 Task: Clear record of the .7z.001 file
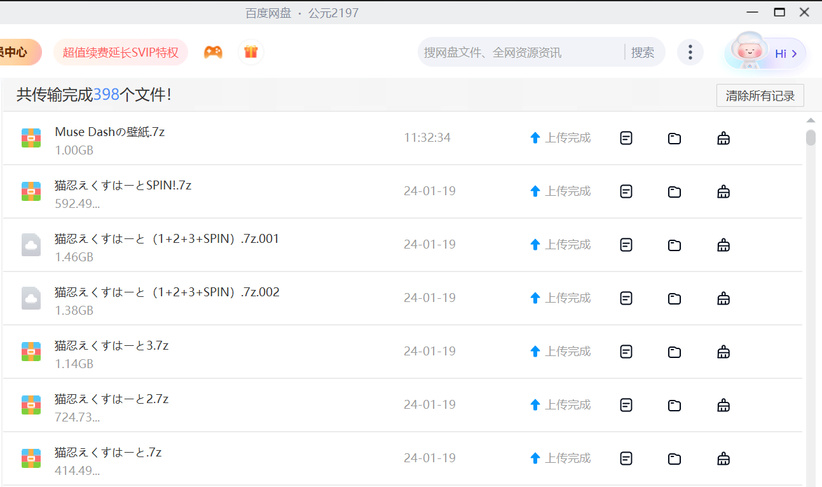723,245
